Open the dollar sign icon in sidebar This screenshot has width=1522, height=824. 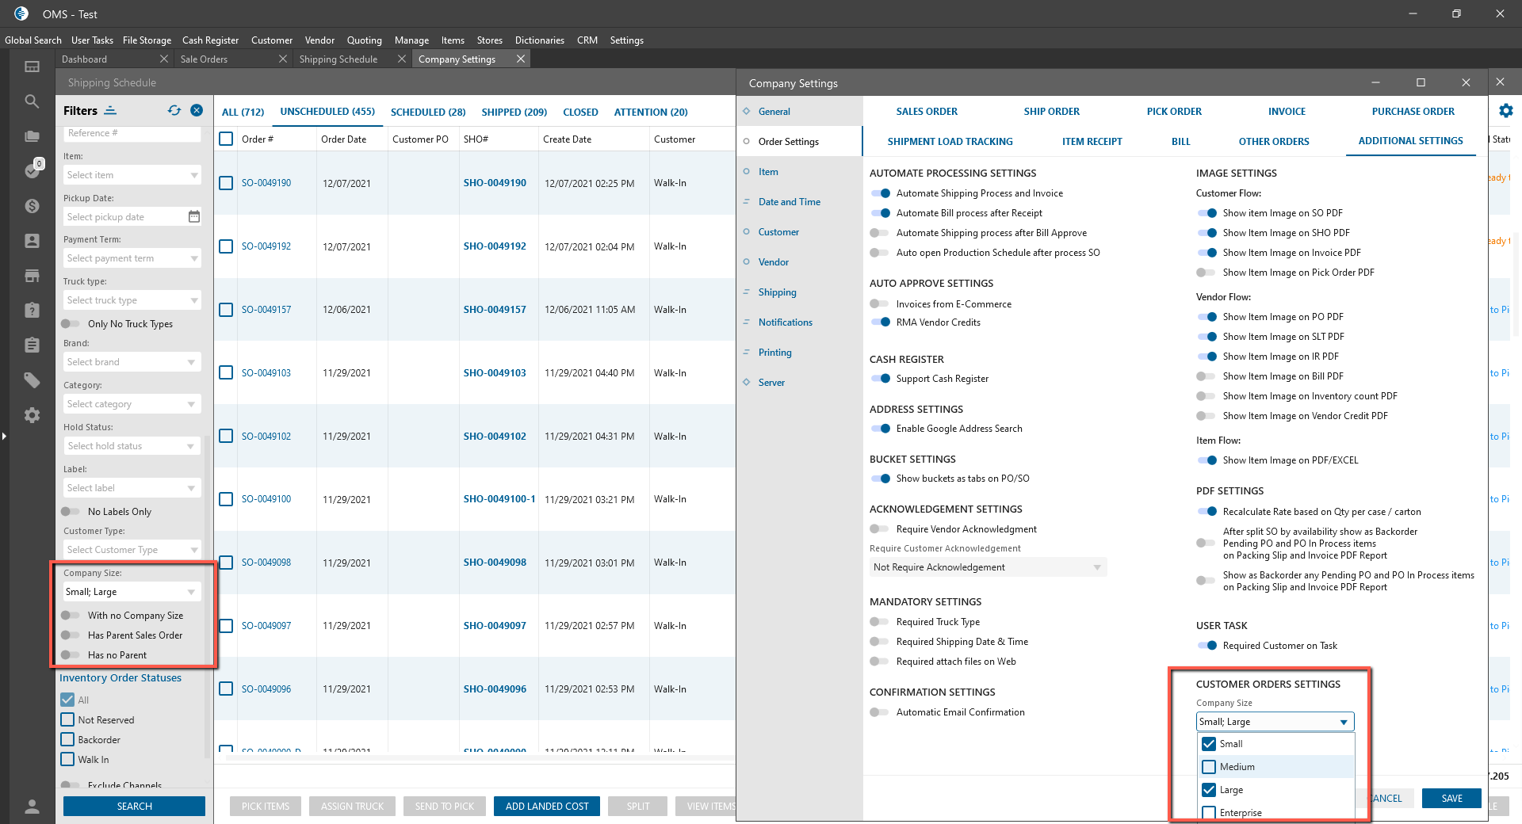(x=32, y=206)
